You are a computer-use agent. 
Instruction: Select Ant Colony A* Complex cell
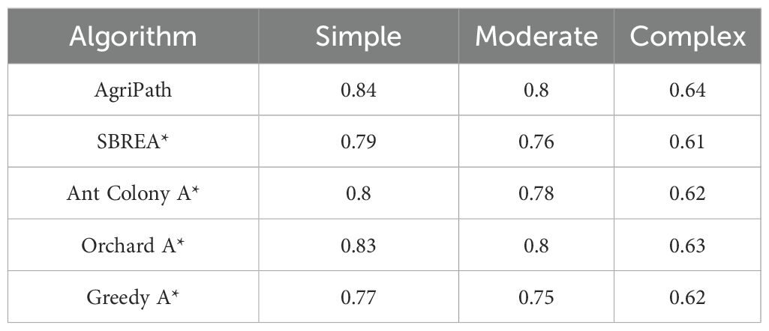[688, 193]
